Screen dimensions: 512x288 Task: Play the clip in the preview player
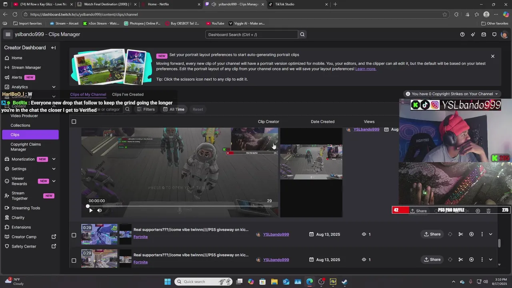click(91, 210)
